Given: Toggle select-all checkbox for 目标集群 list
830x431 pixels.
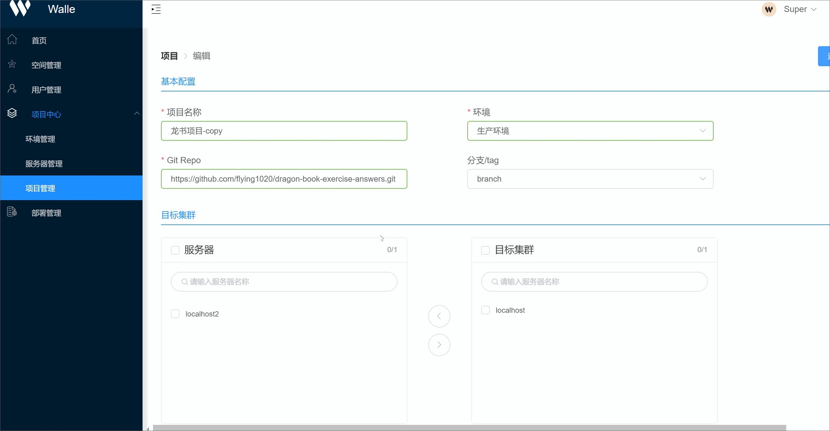Looking at the screenshot, I should coord(485,250).
